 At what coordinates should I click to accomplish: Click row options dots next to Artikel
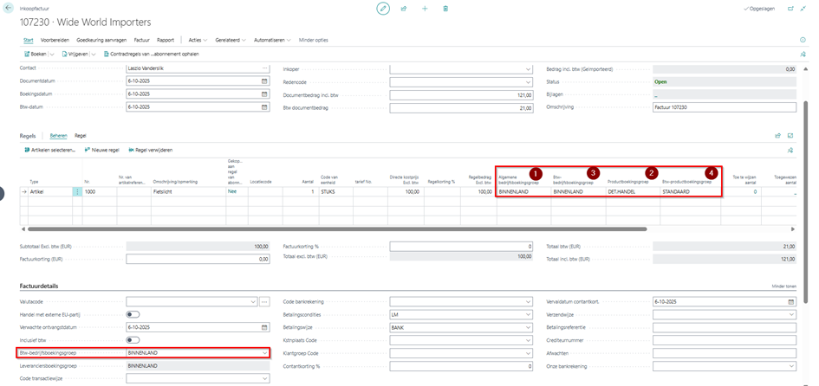(77, 191)
